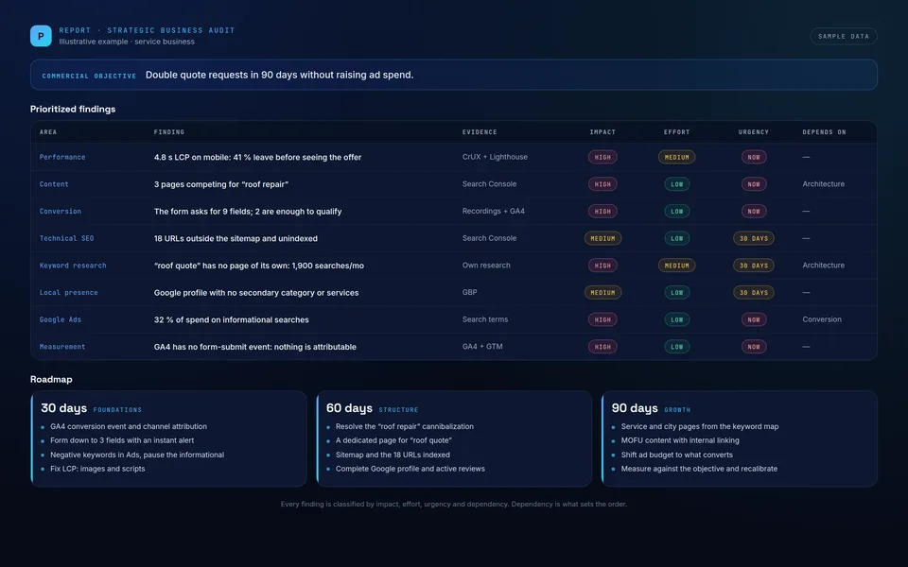908x567 pixels.
Task: Click the footer note about finding classification
Action: [x=454, y=504]
